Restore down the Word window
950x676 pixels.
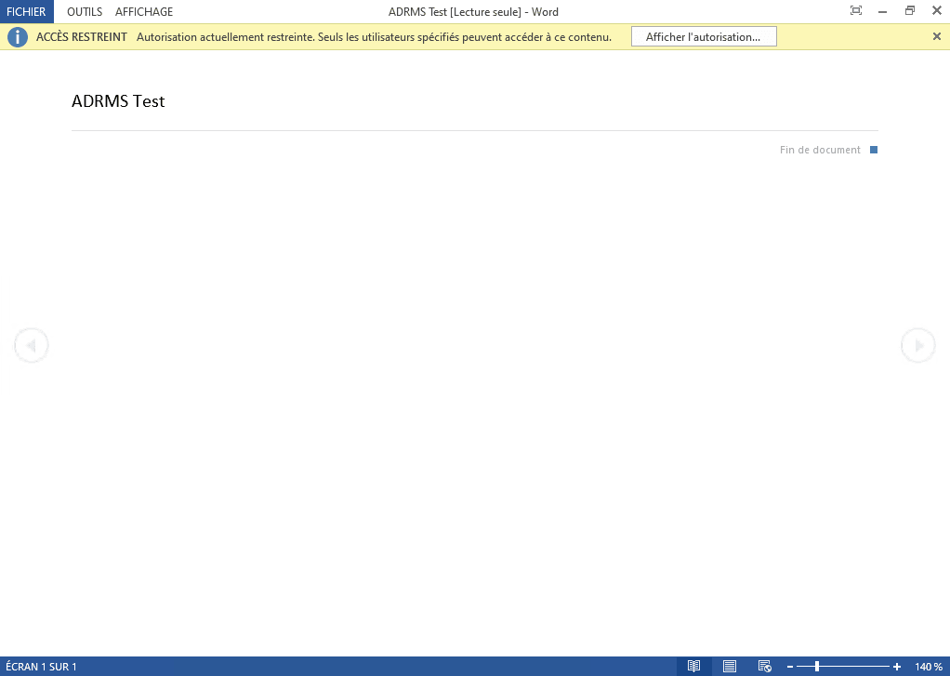[x=910, y=11]
